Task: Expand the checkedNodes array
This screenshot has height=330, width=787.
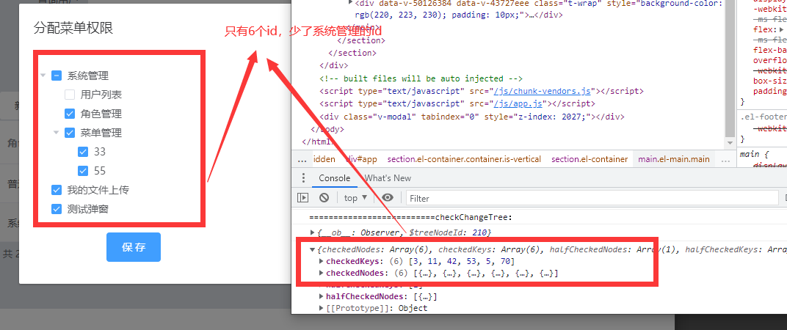Action: [x=322, y=274]
